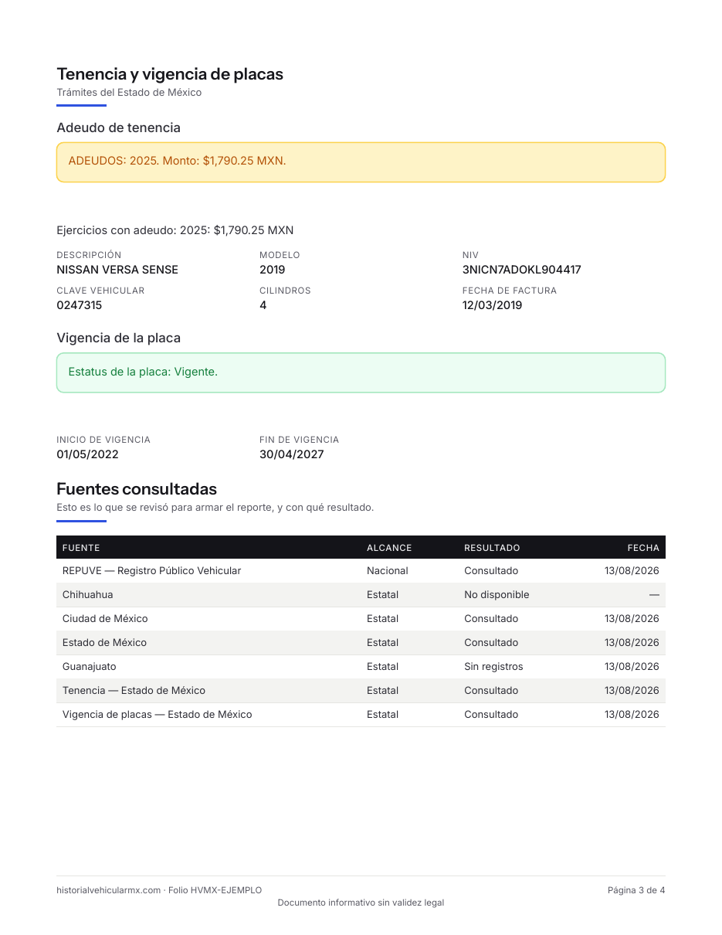The width and height of the screenshot is (722, 935).
Task: Click the RESULTADO column header
Action: pyautogui.click(x=492, y=548)
